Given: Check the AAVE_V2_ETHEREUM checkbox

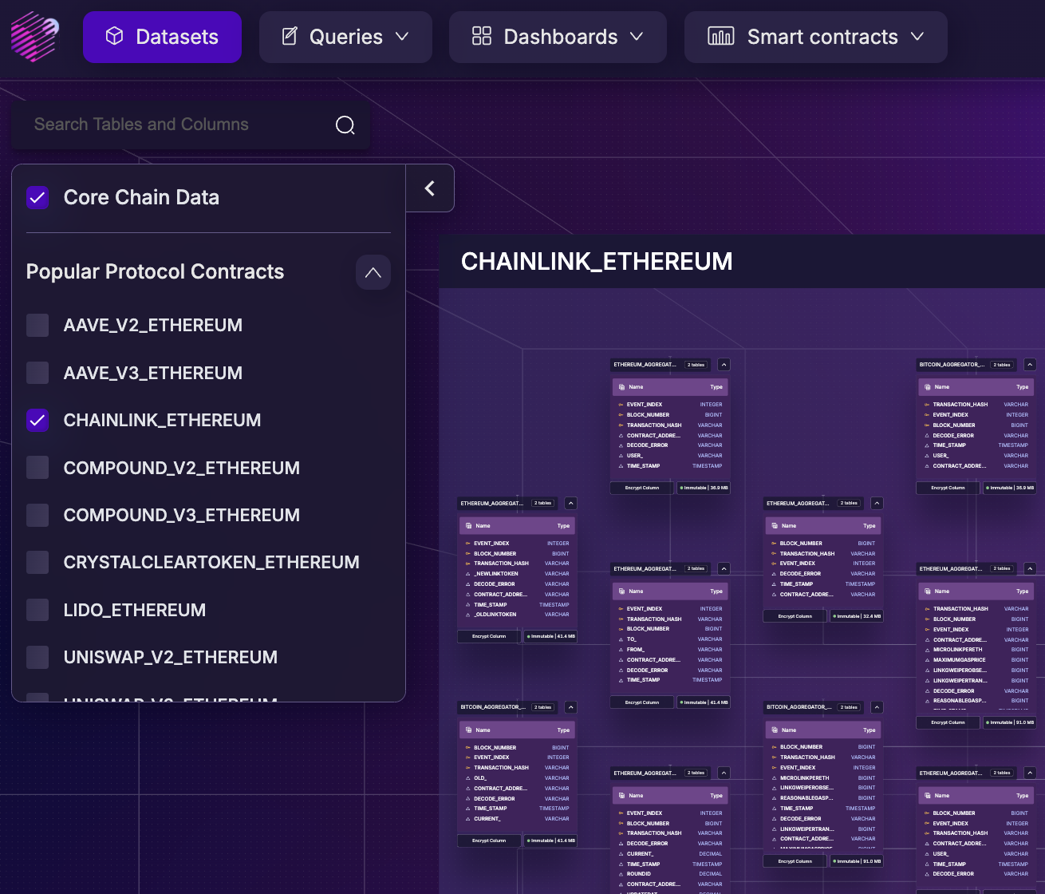Looking at the screenshot, I should pos(37,325).
